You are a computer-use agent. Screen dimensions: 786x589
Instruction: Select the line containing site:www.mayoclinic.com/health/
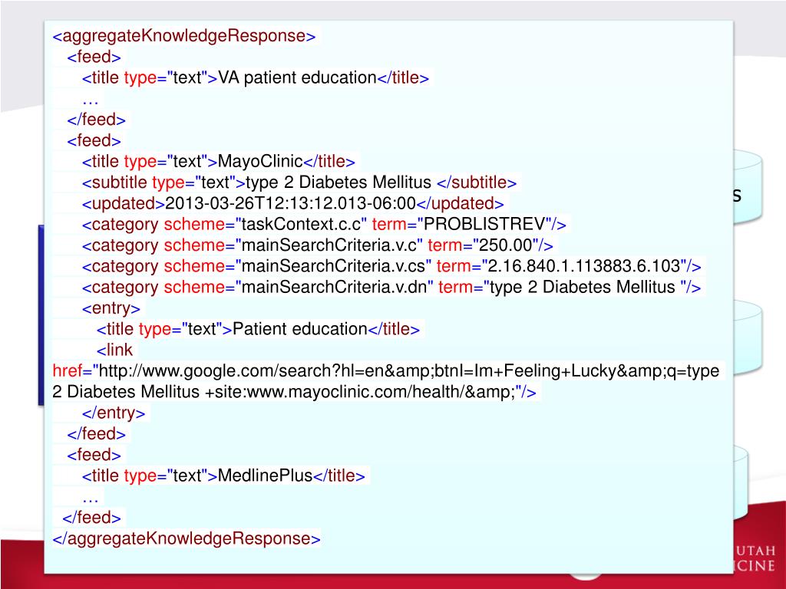point(294,392)
